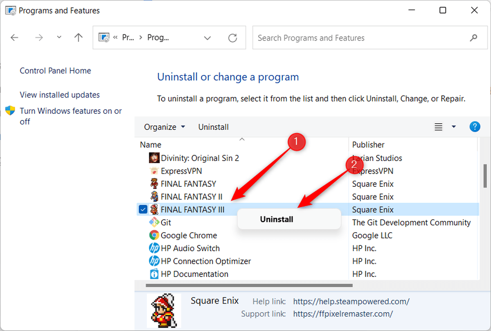Open Turn Windows features on or off

point(71,116)
